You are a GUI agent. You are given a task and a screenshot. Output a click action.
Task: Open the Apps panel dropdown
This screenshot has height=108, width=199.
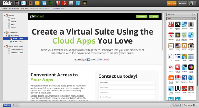pyautogui.click(x=194, y=18)
